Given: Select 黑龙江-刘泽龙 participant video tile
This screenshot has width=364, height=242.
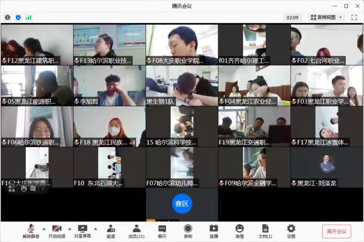Looking at the screenshot, I should tap(327, 167).
